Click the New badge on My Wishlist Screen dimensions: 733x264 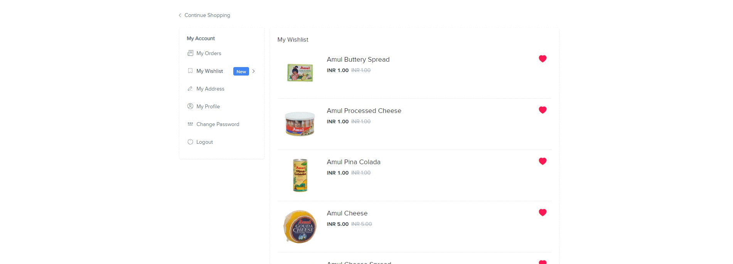pyautogui.click(x=241, y=71)
